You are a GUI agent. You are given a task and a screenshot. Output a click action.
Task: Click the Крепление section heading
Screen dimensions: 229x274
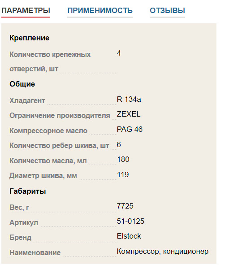(29, 38)
